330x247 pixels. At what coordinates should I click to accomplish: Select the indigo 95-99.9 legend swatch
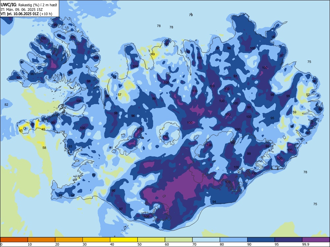tap(288, 240)
